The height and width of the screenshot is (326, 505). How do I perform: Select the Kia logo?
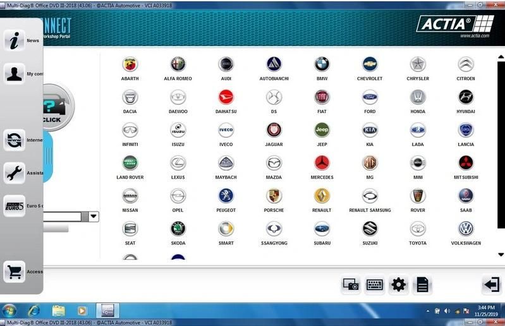pos(370,130)
